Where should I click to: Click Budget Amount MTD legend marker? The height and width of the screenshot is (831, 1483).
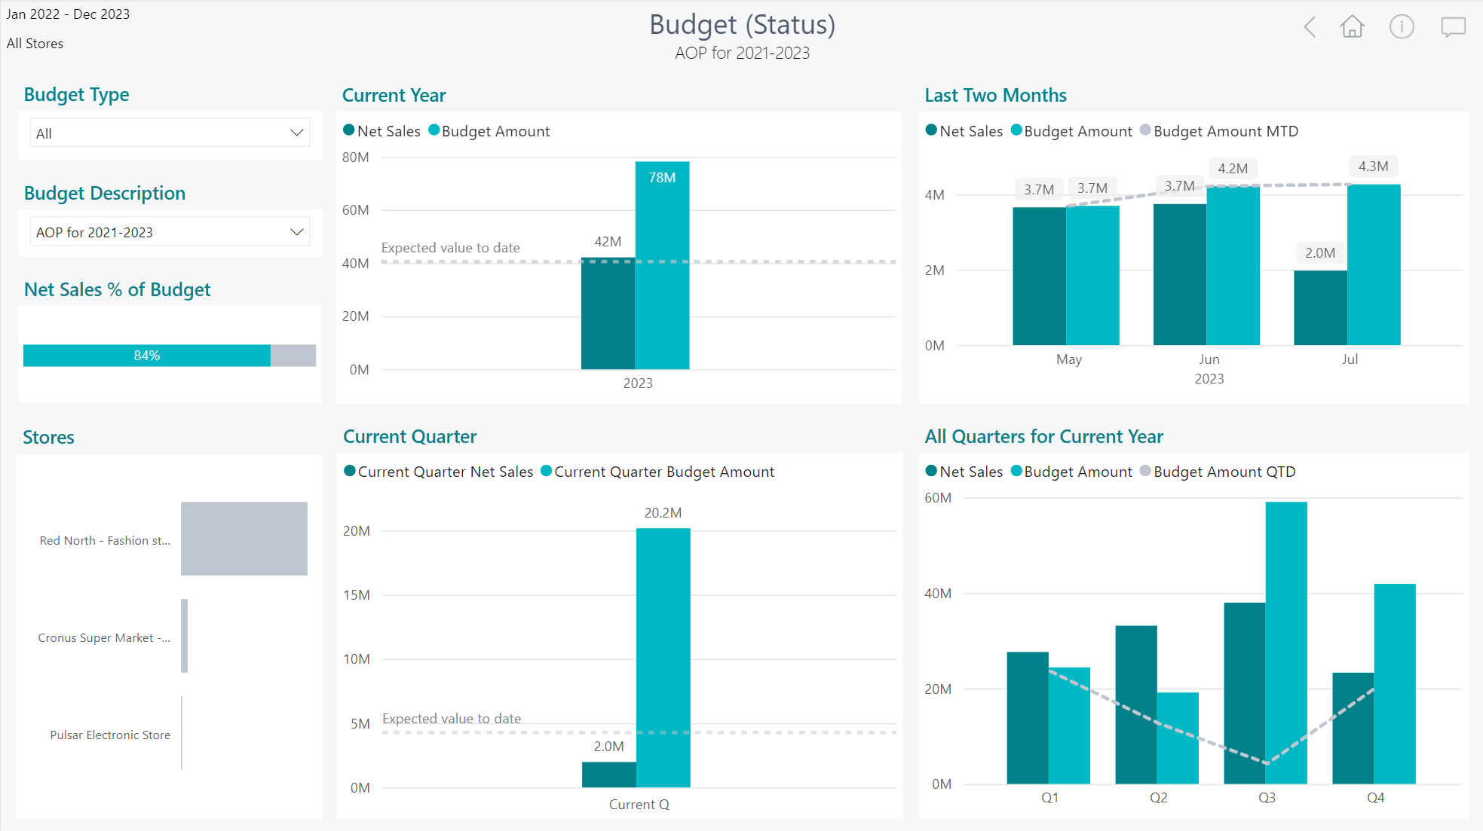tap(1145, 130)
